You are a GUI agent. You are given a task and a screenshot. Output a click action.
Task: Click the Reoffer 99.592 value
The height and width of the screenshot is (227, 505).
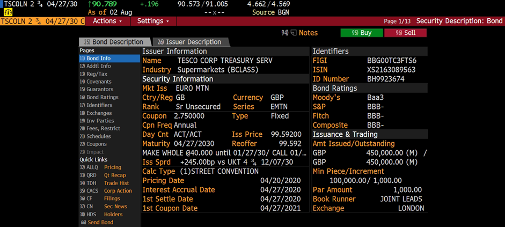[x=290, y=144]
